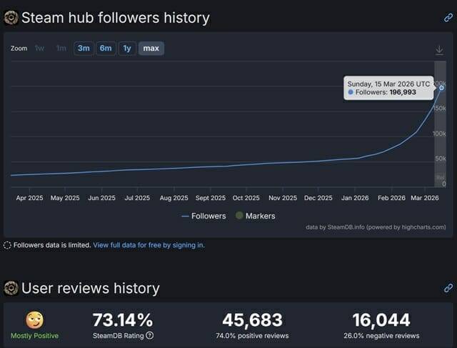Click the Mostly Positive emoji face

point(35,320)
